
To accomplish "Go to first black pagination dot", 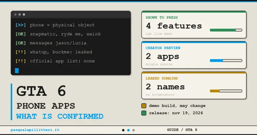I will click(123, 130).
